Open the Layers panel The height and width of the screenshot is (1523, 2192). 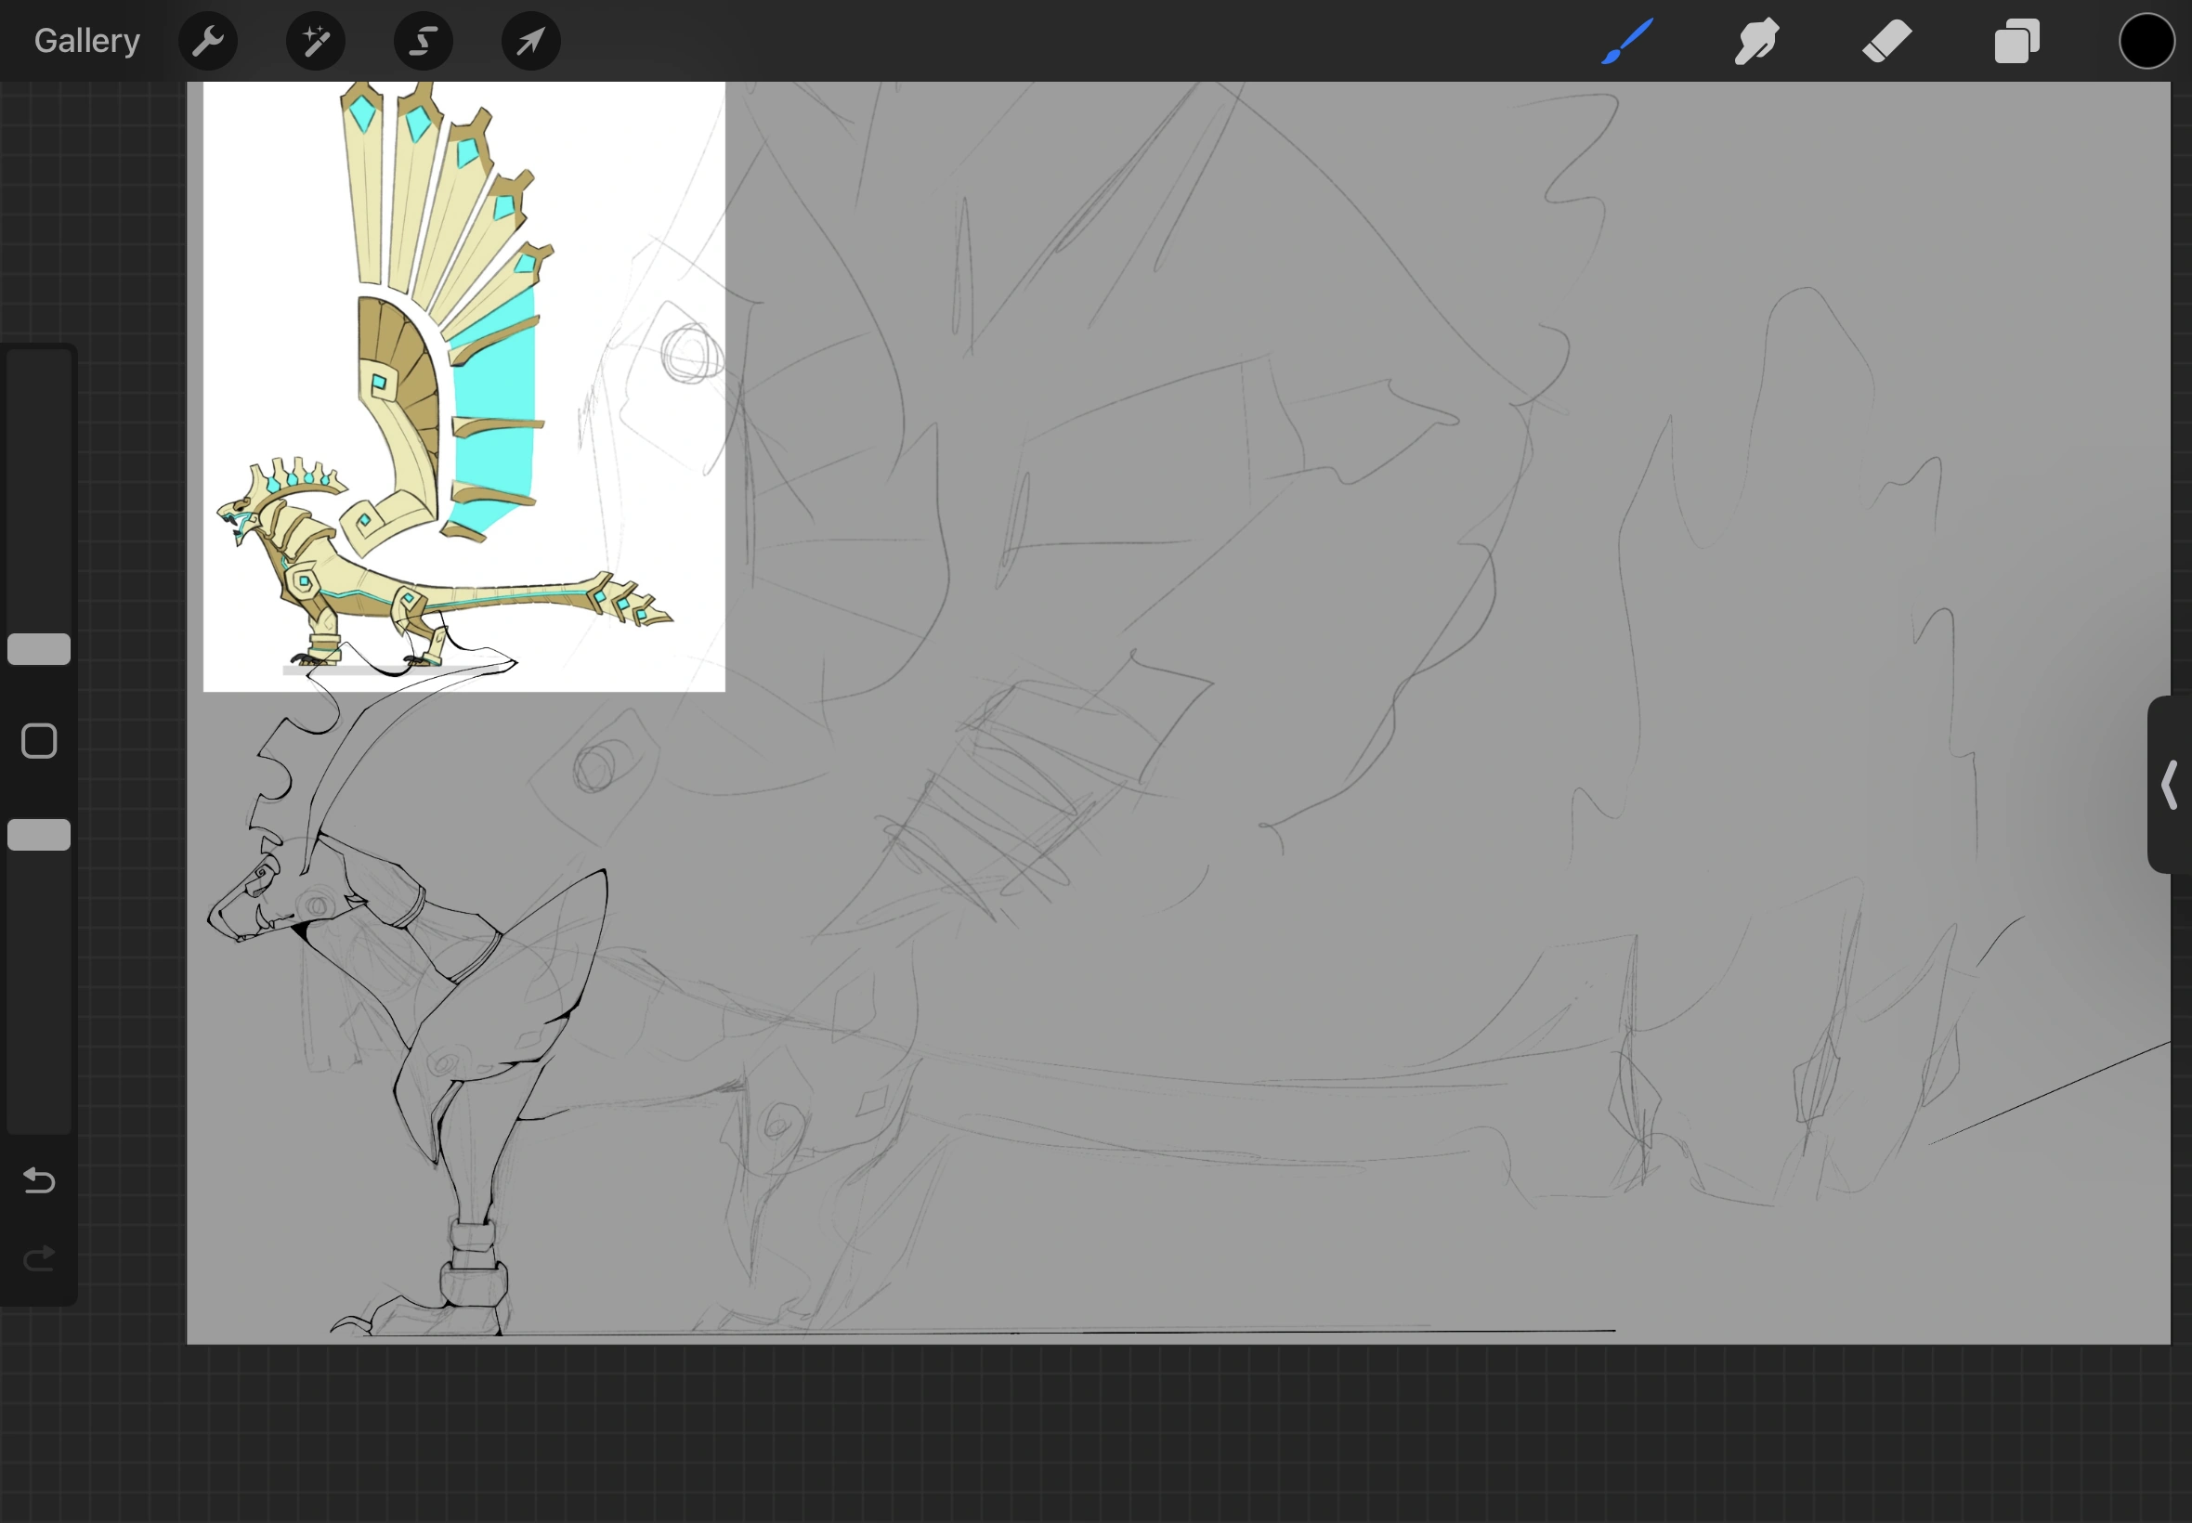[x=2016, y=41]
